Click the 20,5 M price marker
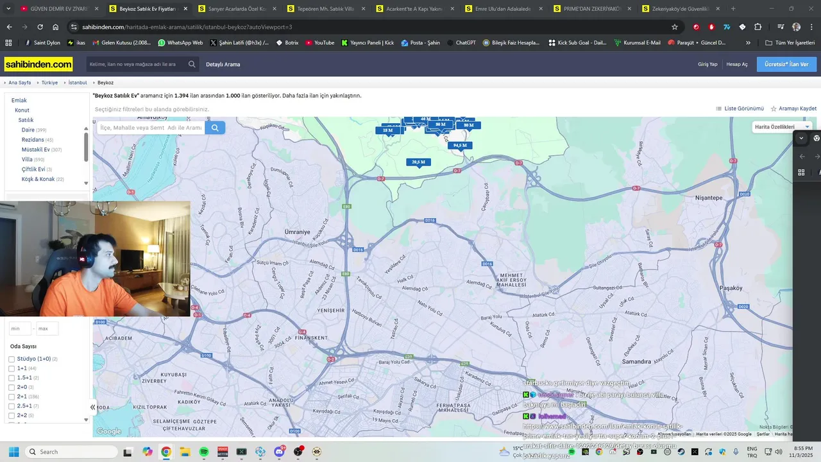The height and width of the screenshot is (462, 821). (418, 162)
